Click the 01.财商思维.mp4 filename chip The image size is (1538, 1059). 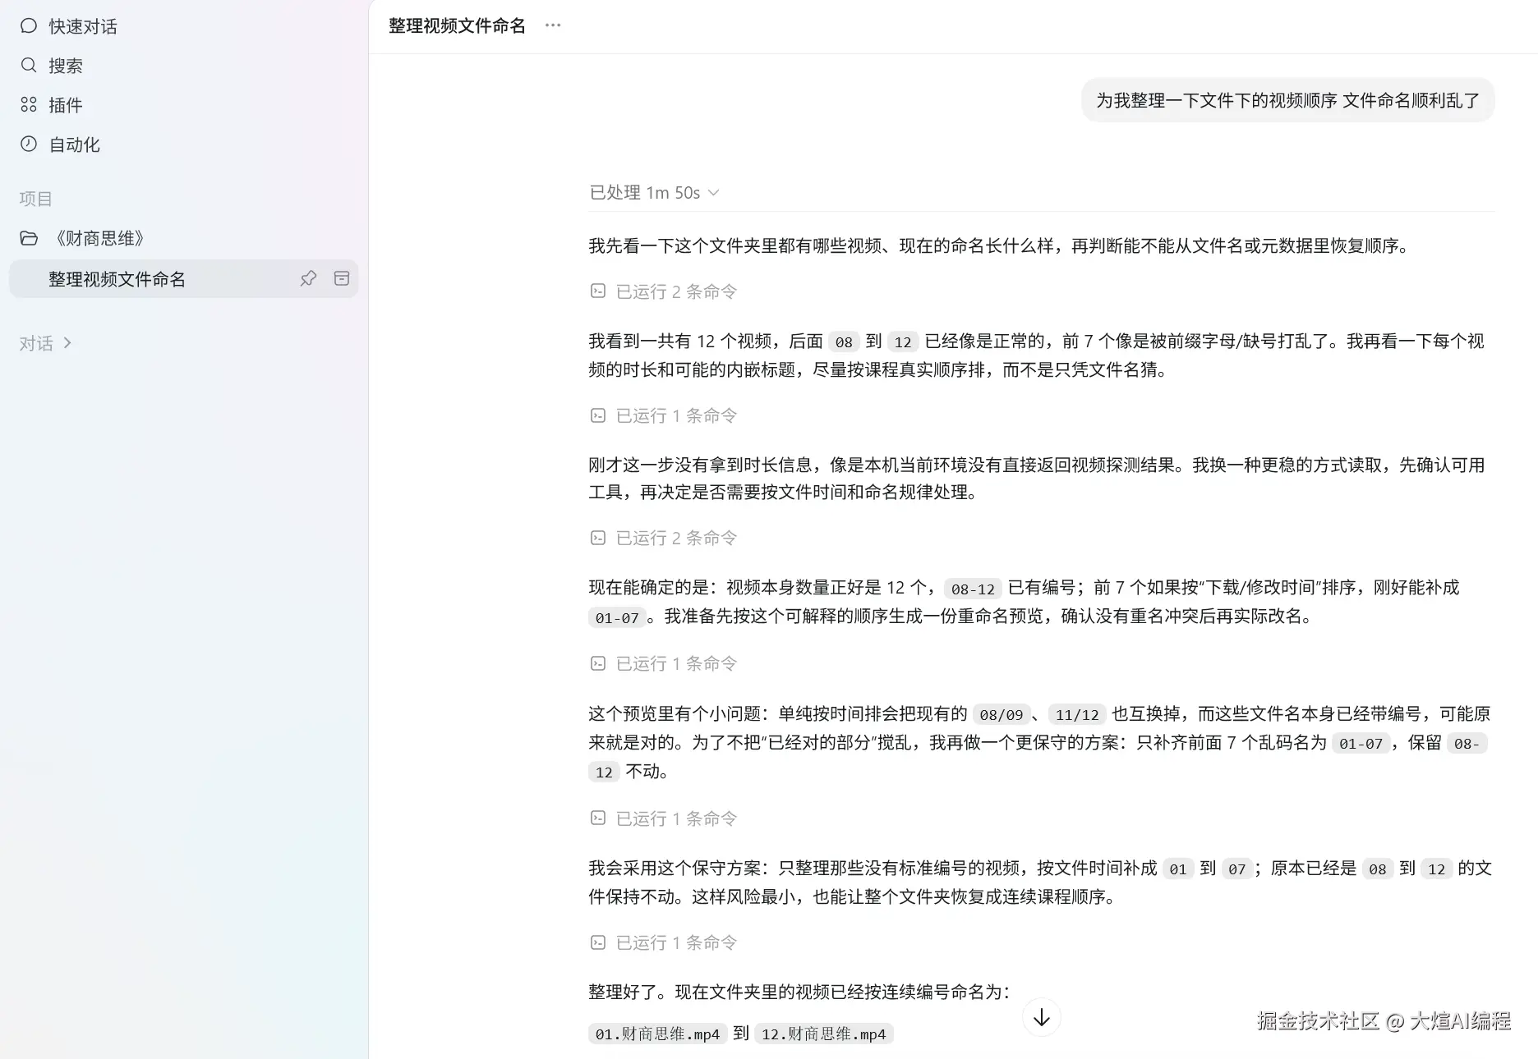[x=657, y=1034]
